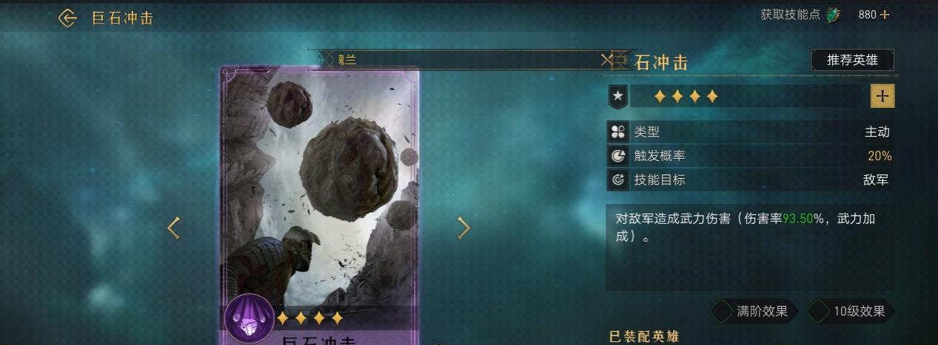
Task: Click the 巨石冲击 page title
Action: (x=122, y=18)
